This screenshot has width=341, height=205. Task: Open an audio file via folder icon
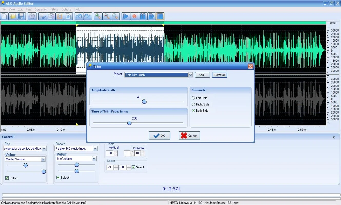coord(13,16)
